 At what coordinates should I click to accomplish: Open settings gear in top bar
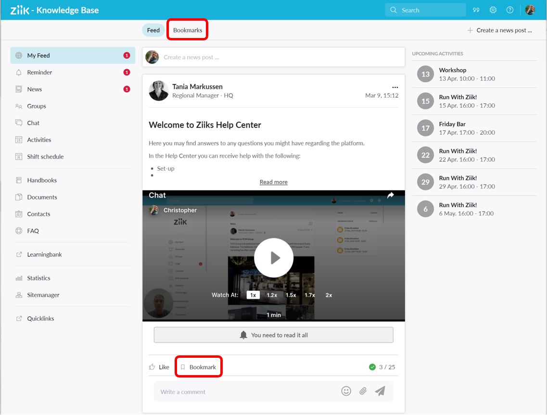pyautogui.click(x=493, y=10)
